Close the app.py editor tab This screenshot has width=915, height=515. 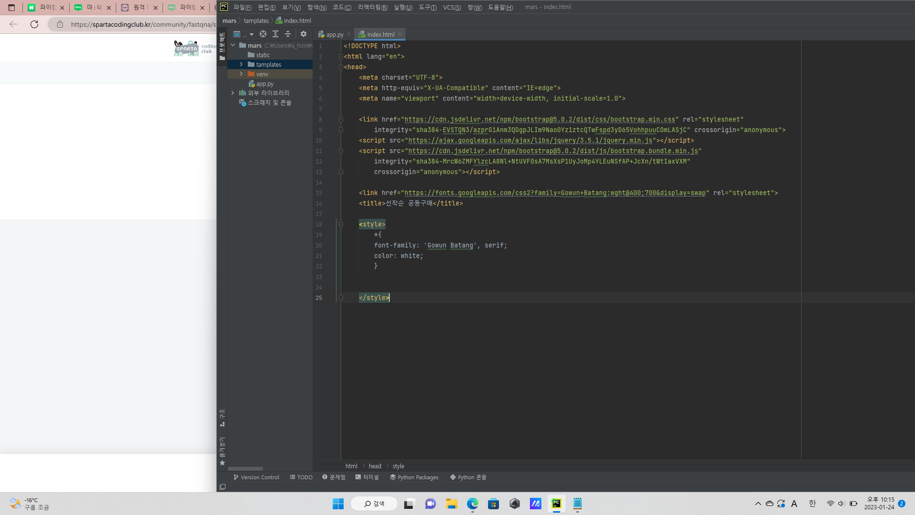(349, 34)
